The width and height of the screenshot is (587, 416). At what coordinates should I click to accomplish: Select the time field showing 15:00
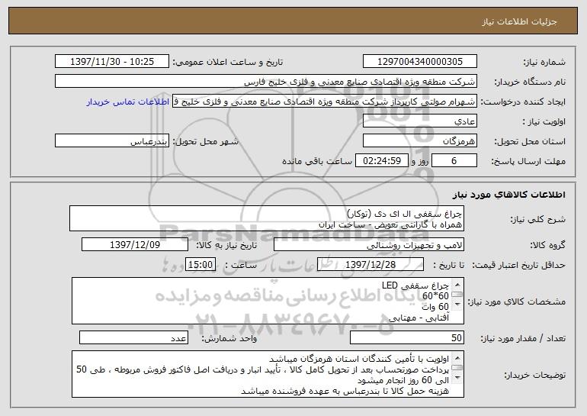click(200, 265)
